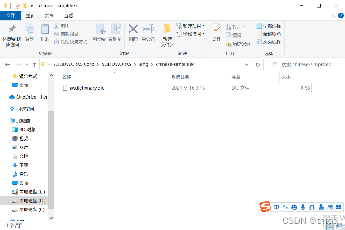
Task: Open Move to (移动到) menu
Action: point(100,32)
